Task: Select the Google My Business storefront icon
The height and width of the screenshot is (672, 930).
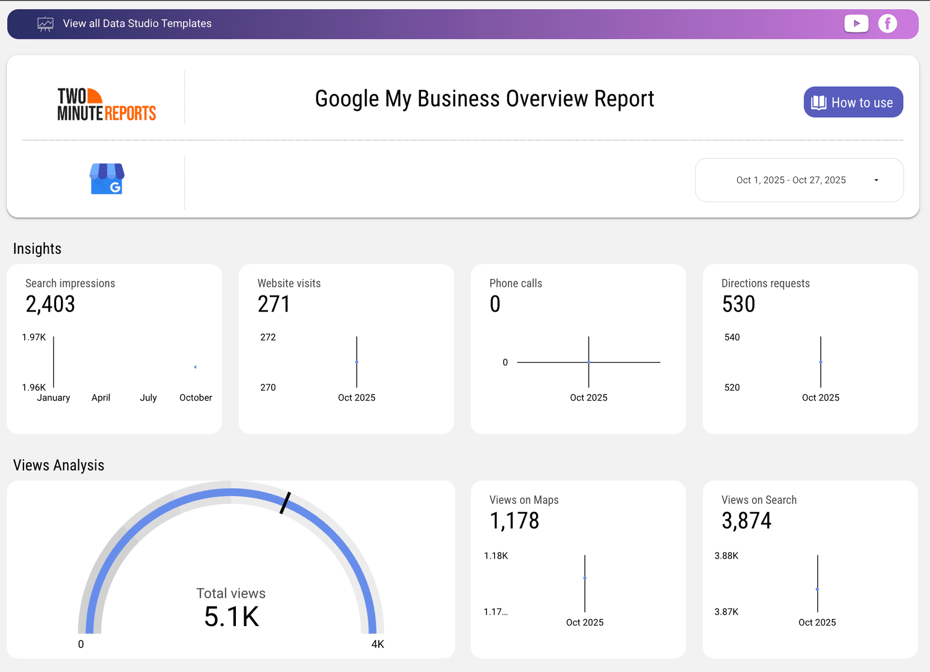Action: (107, 179)
